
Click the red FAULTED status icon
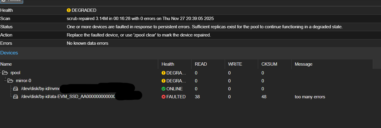(163, 97)
